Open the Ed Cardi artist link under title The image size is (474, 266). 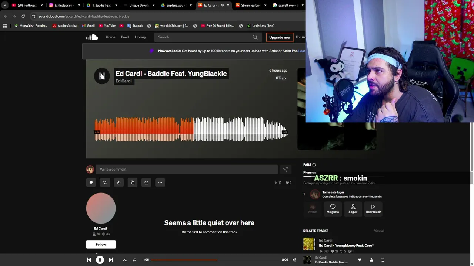[x=124, y=81]
